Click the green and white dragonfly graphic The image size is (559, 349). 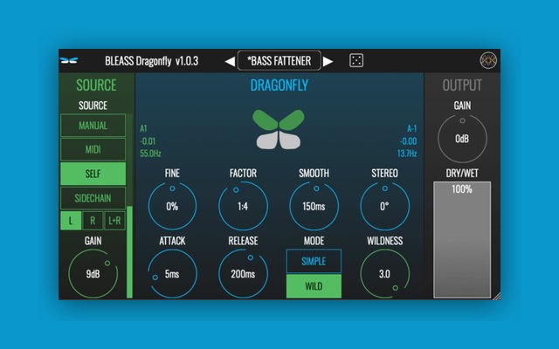[x=279, y=129]
